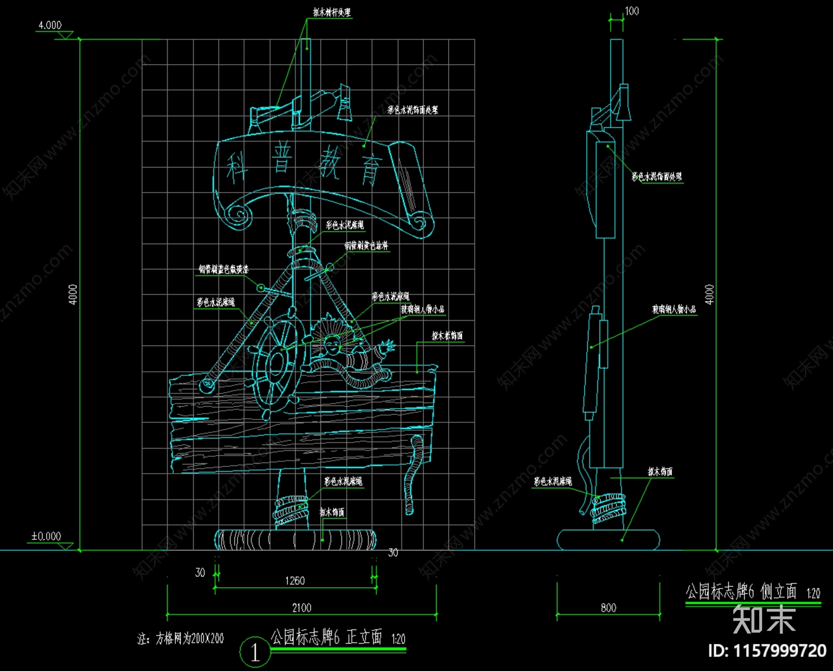The image size is (833, 671).
Task: Select 彩色水泥饰面处理 label in side elevation
Action: click(657, 177)
